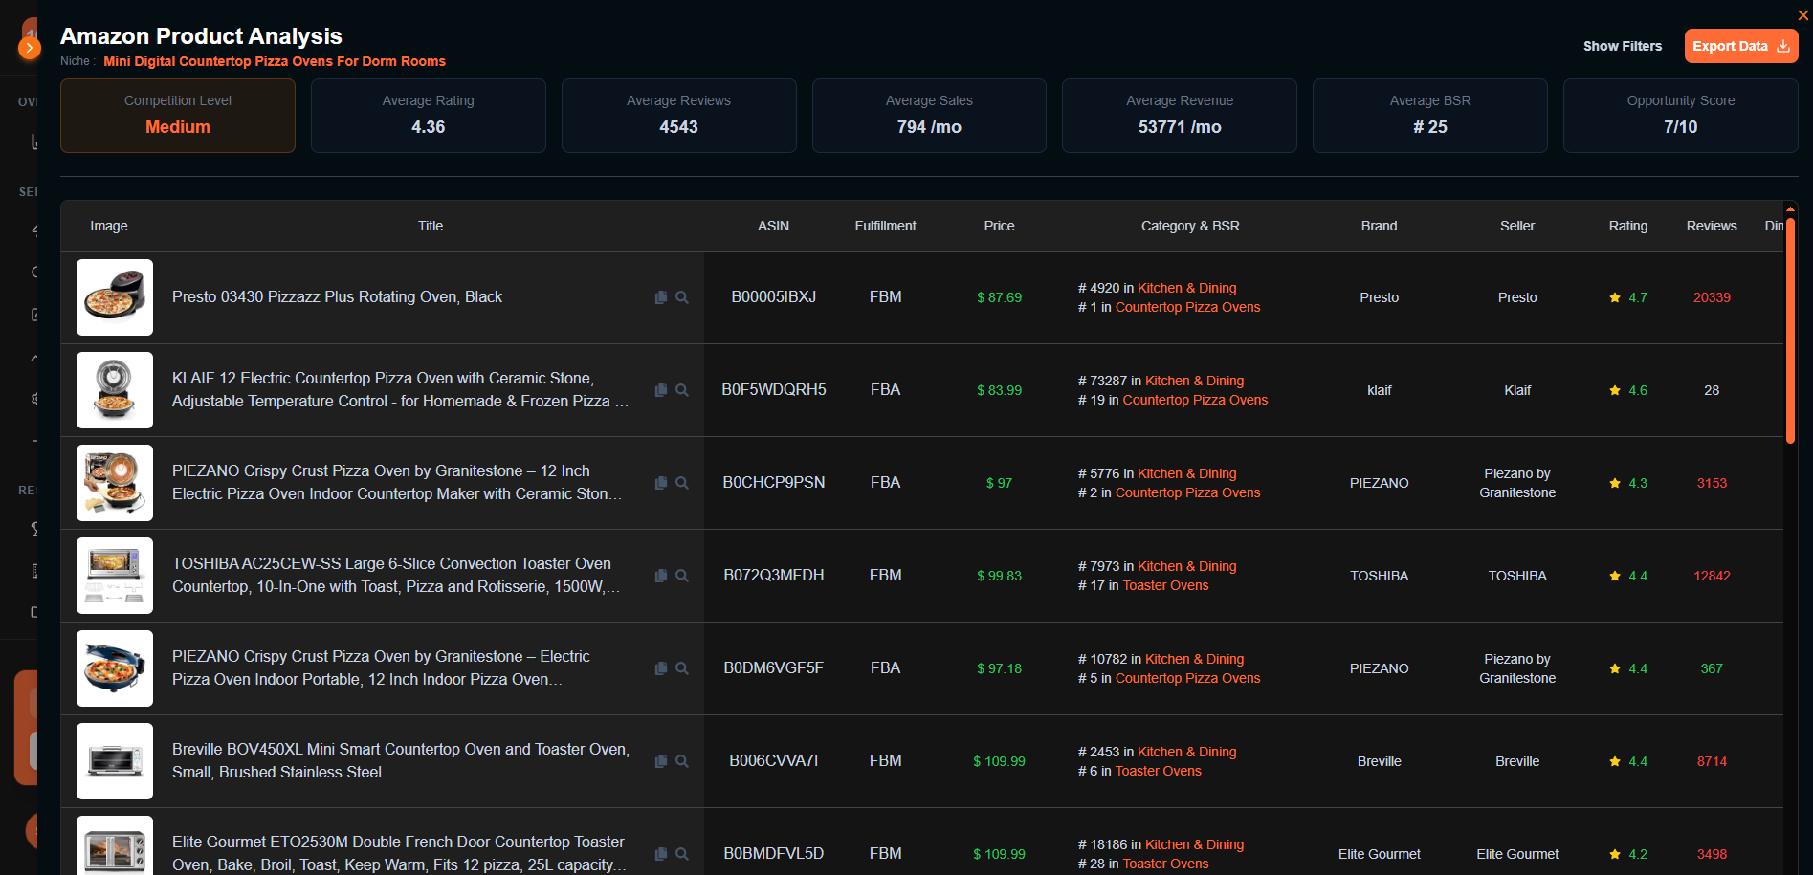Image resolution: width=1813 pixels, height=875 pixels.
Task: Search the PIEZANO product with ASIN B0DM6VGF5F
Action: point(682,668)
